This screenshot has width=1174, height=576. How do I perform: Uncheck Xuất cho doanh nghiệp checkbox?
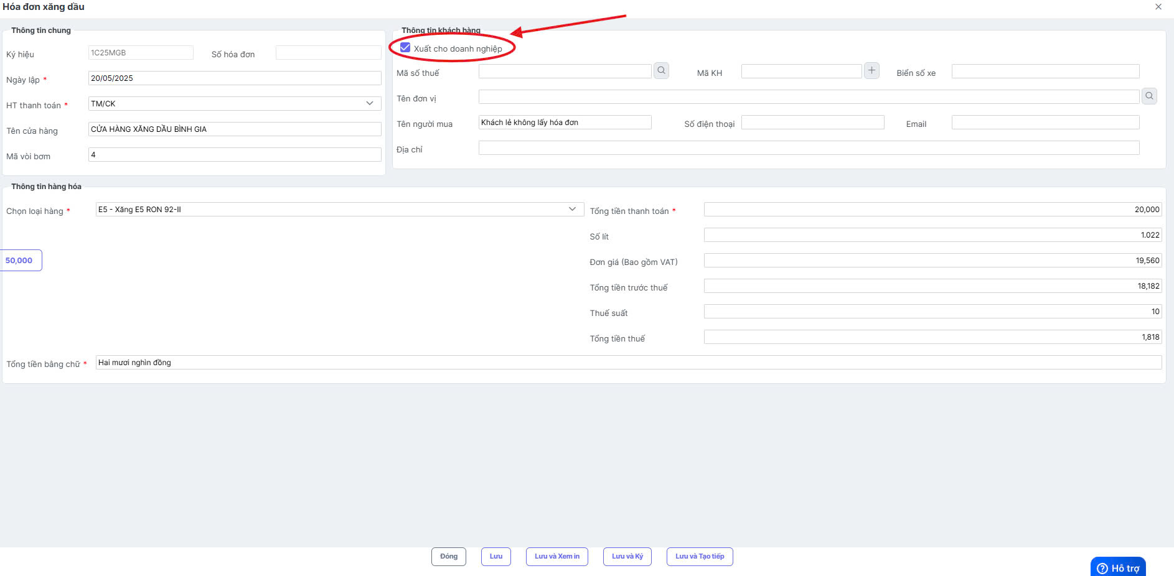click(x=405, y=48)
